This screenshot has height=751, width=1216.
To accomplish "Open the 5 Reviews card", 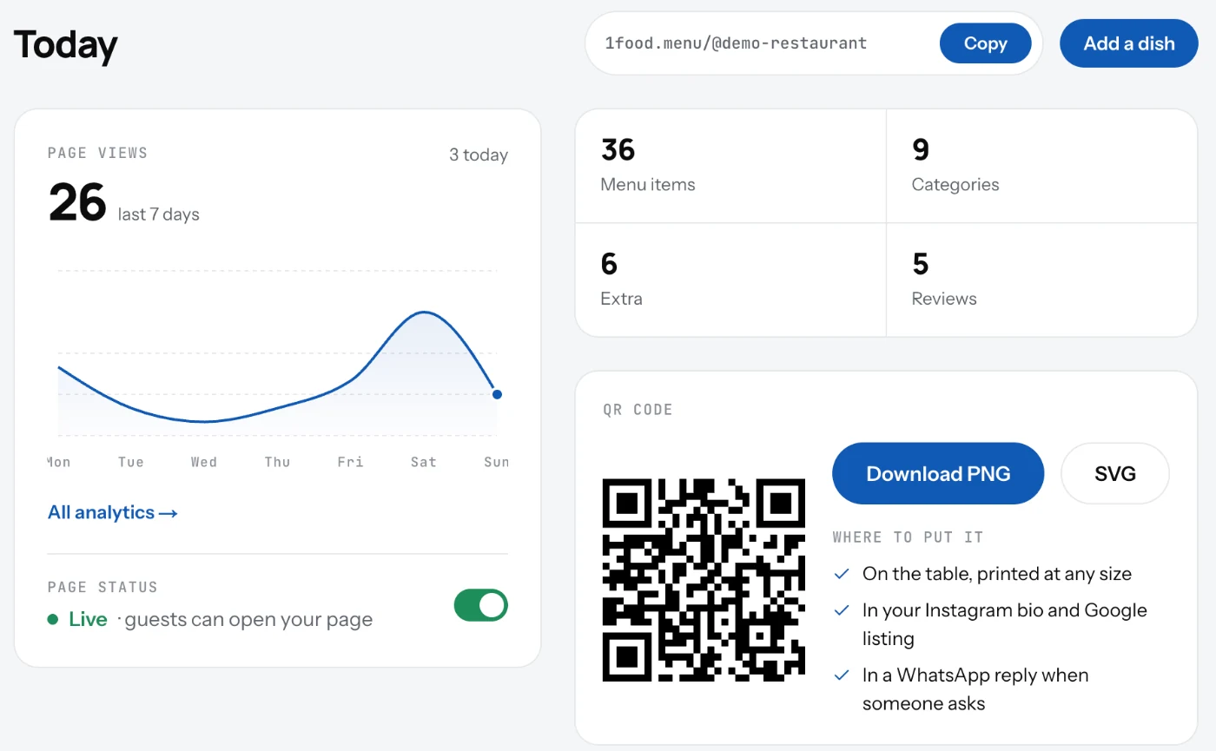I will pos(1041,280).
